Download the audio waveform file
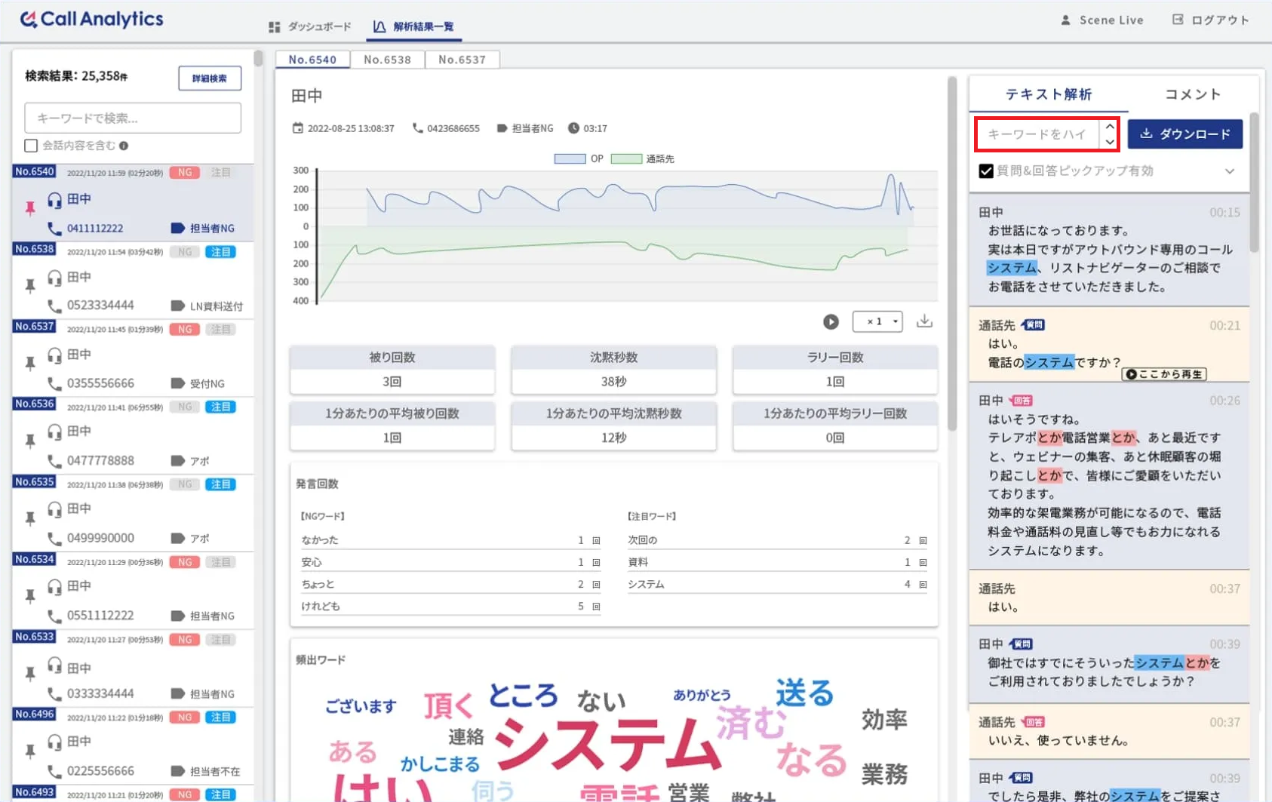Screen dimensions: 1272x802 [924, 321]
